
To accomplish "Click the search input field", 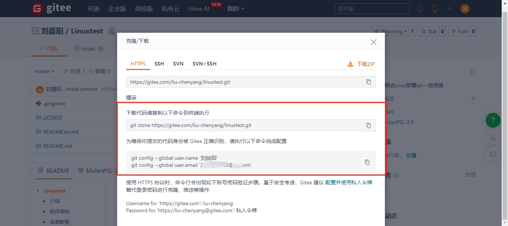I will click(x=372, y=9).
